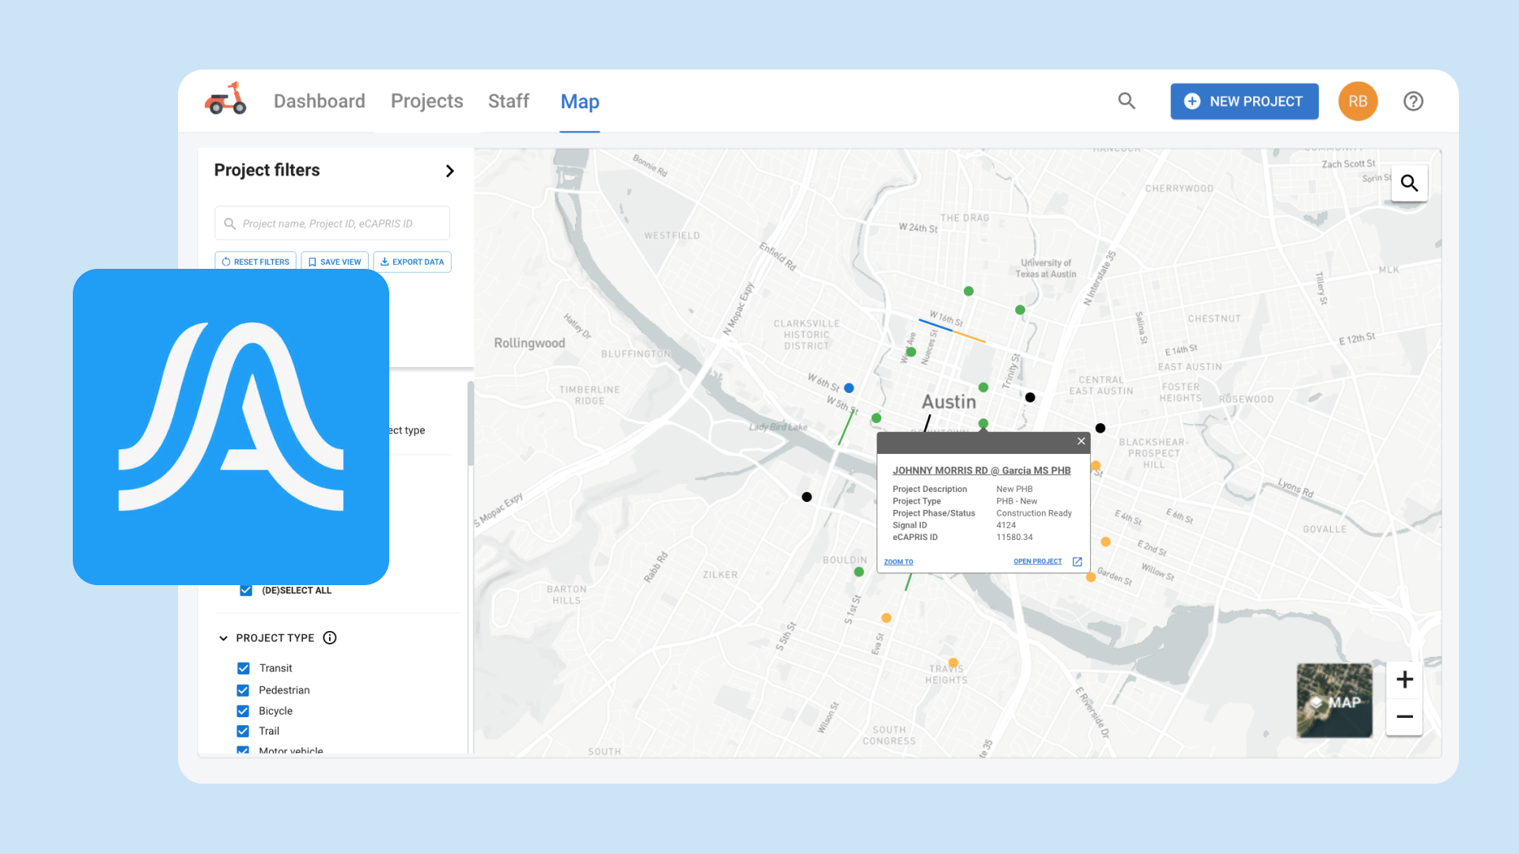
Task: Click the SAVE VIEW button
Action: click(335, 262)
